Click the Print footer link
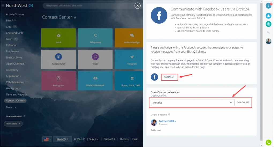 click(135, 139)
